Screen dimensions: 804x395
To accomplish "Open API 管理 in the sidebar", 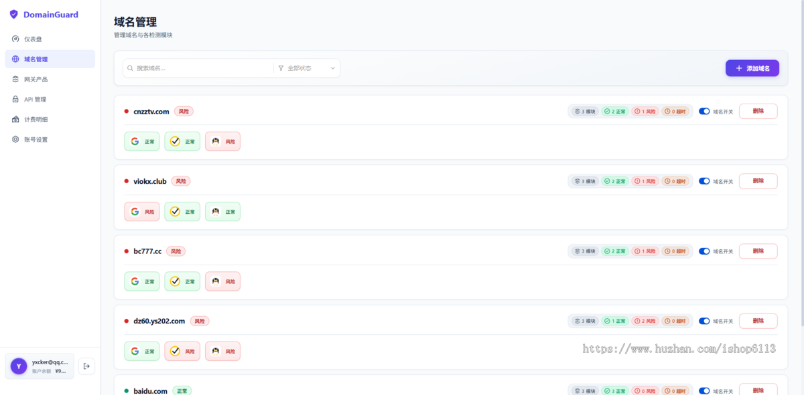I will tap(50, 99).
